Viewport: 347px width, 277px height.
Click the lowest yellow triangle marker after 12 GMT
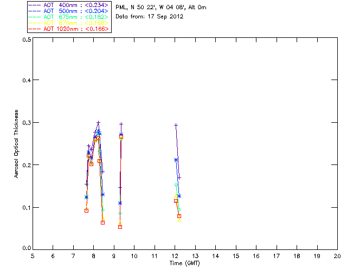pyautogui.click(x=179, y=220)
